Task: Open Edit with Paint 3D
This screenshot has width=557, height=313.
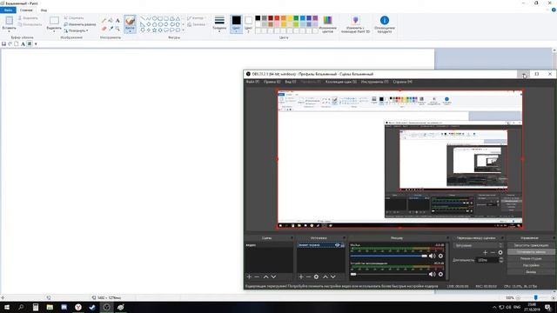Action: [x=355, y=24]
